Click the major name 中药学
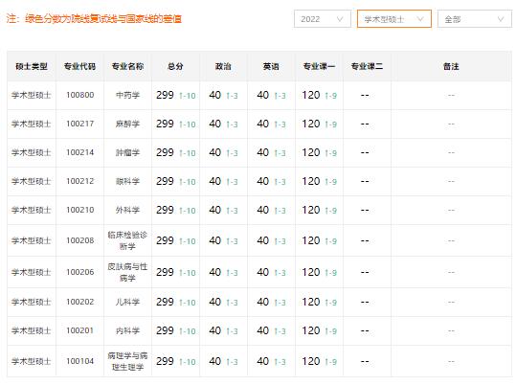Image resolution: width=516 pixels, height=385 pixels. pyautogui.click(x=127, y=95)
